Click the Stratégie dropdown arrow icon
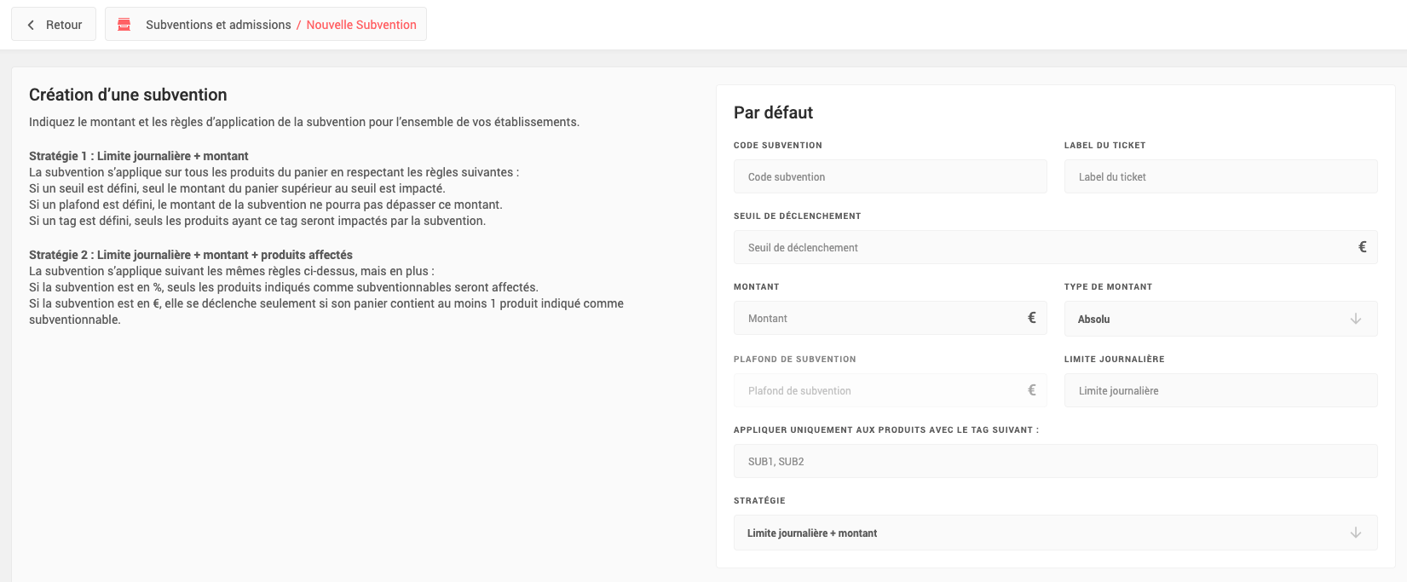Screen dimensions: 1407x582 [x=1355, y=533]
